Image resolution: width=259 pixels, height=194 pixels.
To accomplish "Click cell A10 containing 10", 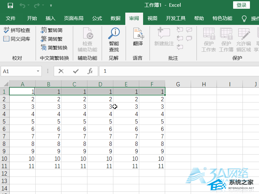I will [22, 158].
